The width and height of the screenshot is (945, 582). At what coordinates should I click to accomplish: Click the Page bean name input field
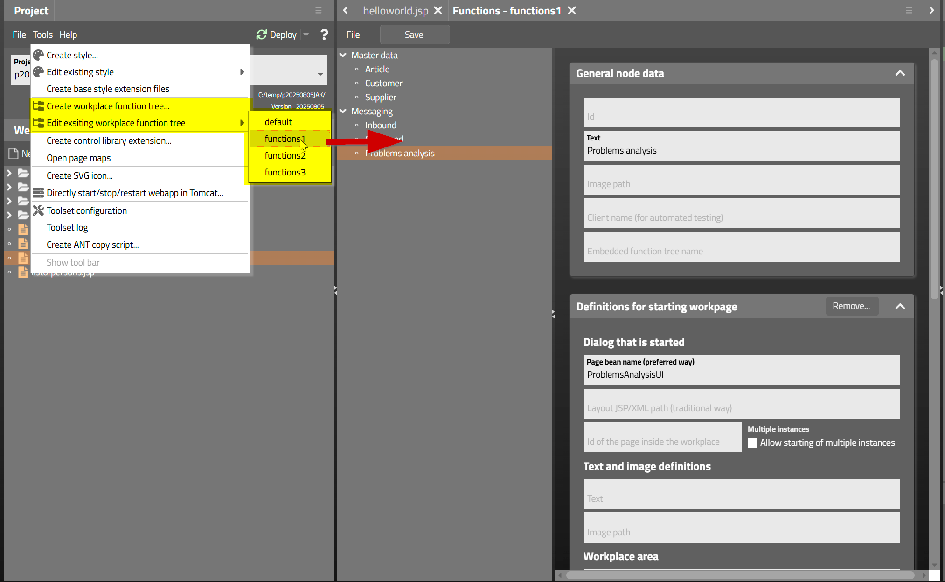point(741,374)
